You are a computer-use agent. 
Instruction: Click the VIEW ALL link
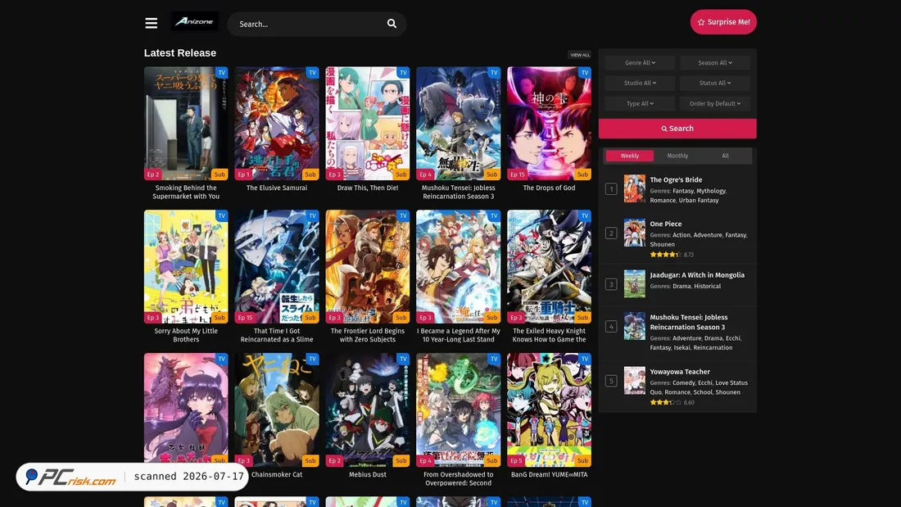pyautogui.click(x=580, y=55)
